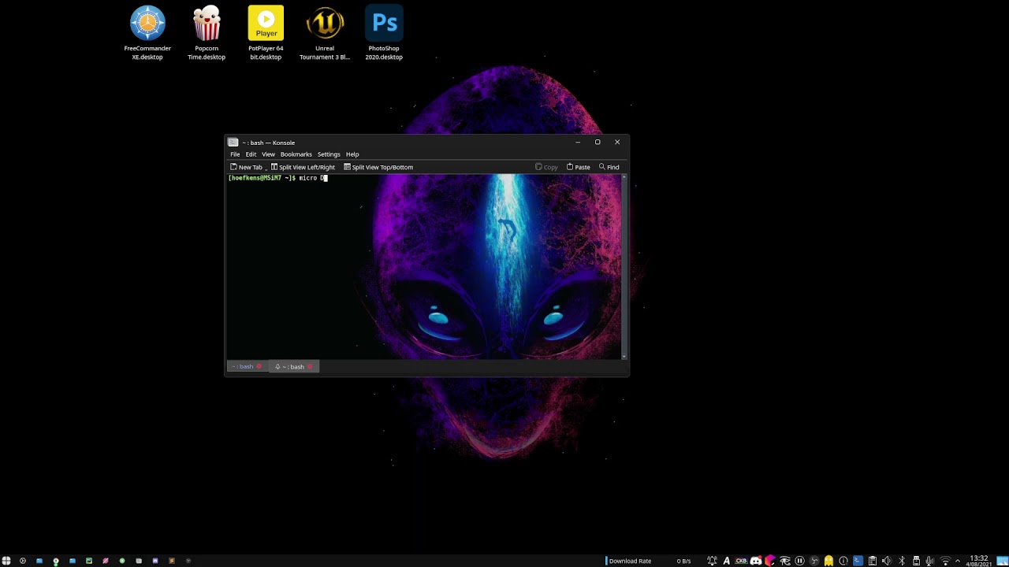Expand hidden system tray icons arrow
This screenshot has height=567, width=1009.
point(958,561)
